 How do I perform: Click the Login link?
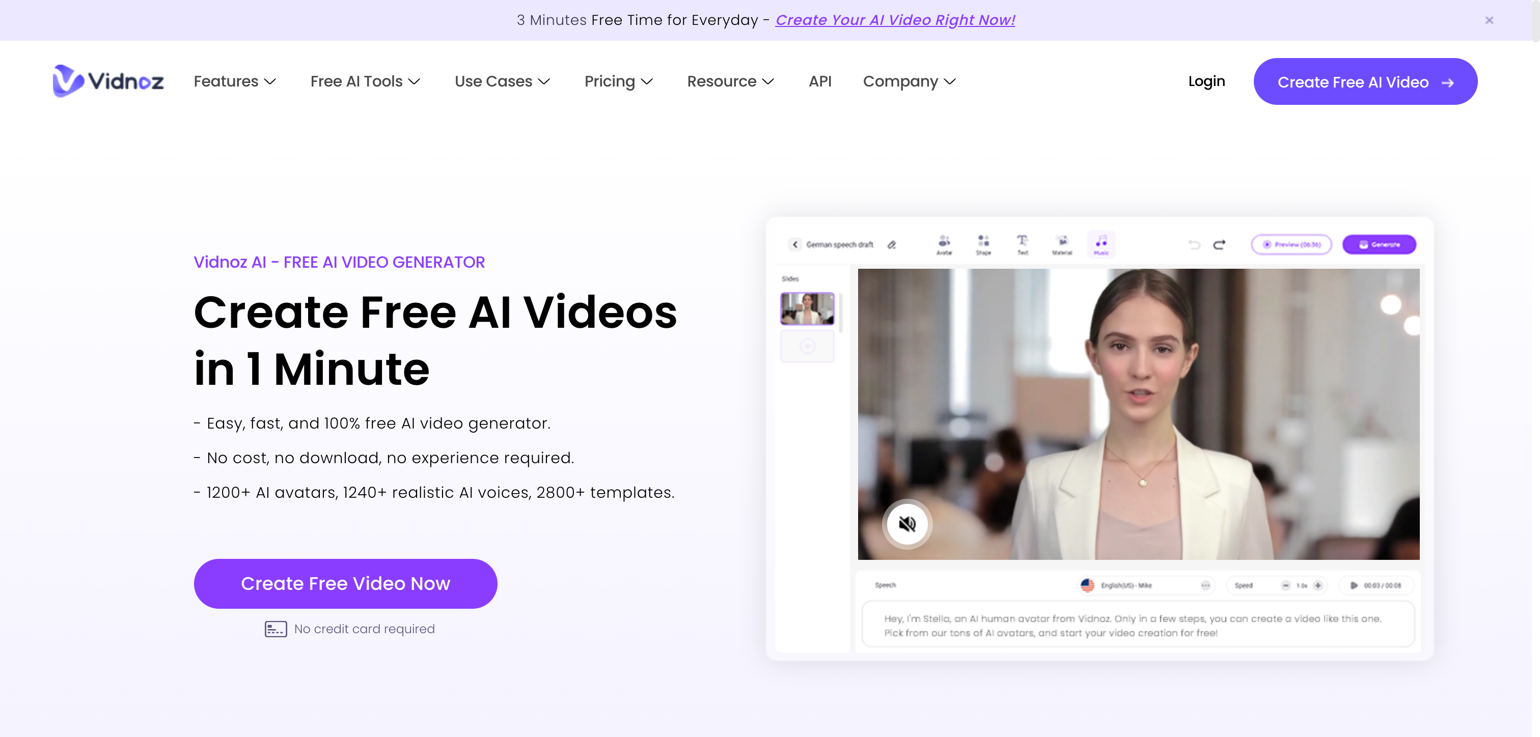pos(1206,81)
